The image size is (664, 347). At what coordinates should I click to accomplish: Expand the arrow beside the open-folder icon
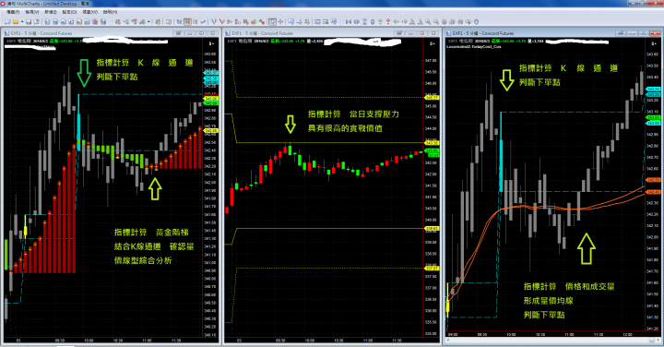[22, 21]
